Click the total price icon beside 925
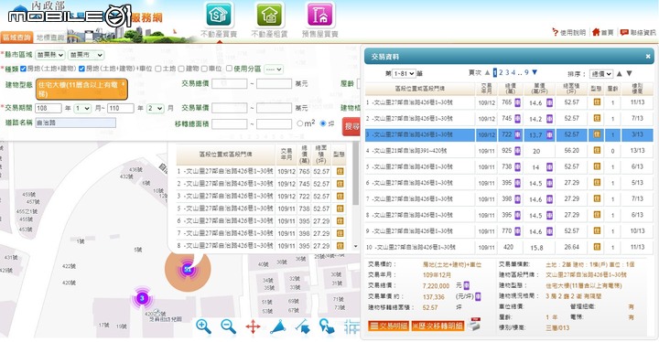659x342 pixels. 517,150
